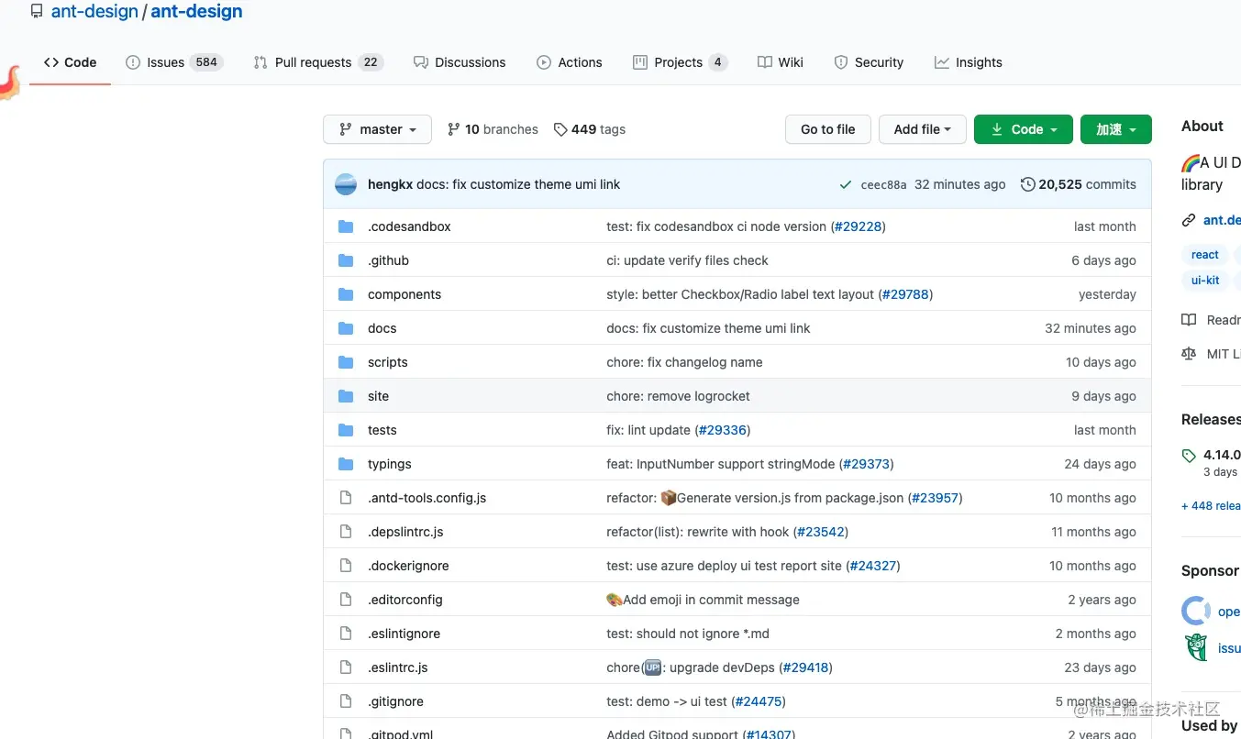Click the .antd-tools.config.js file icon
Image resolution: width=1241 pixels, height=739 pixels.
pyautogui.click(x=346, y=498)
